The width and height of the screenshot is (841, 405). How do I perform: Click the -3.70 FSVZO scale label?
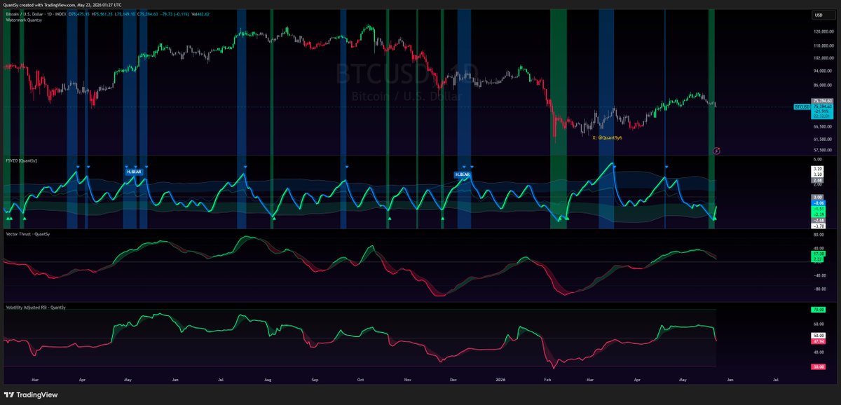tap(819, 226)
